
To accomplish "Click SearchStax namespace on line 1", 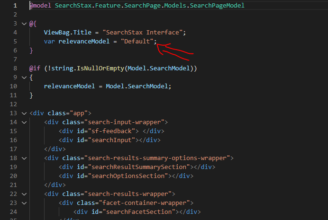I will pos(73,5).
